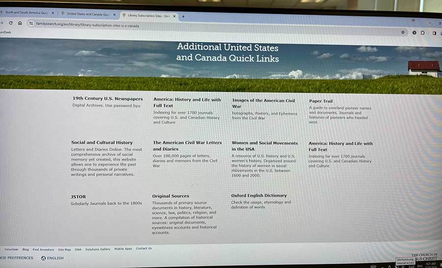Close the Library Subscription Sites tab
Viewport: 442px width, 268px height.
tap(174, 16)
